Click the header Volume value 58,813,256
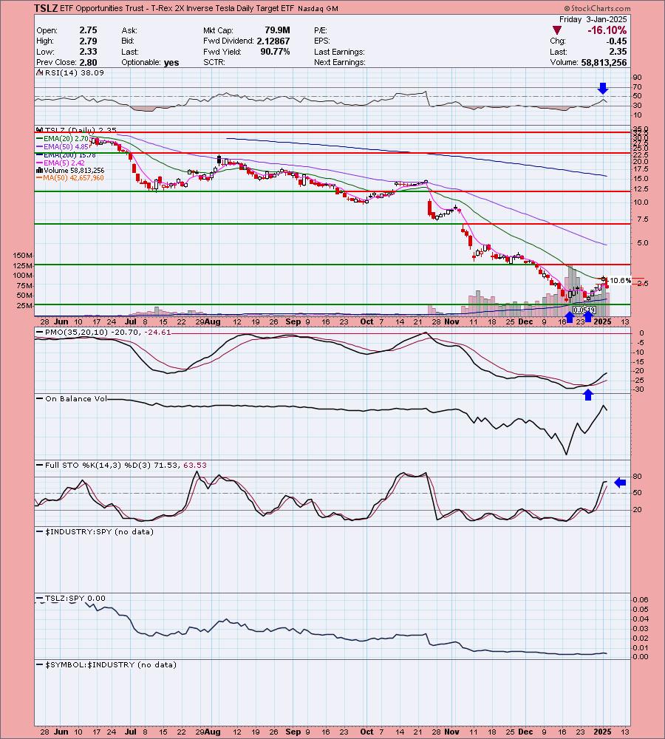 (x=603, y=62)
